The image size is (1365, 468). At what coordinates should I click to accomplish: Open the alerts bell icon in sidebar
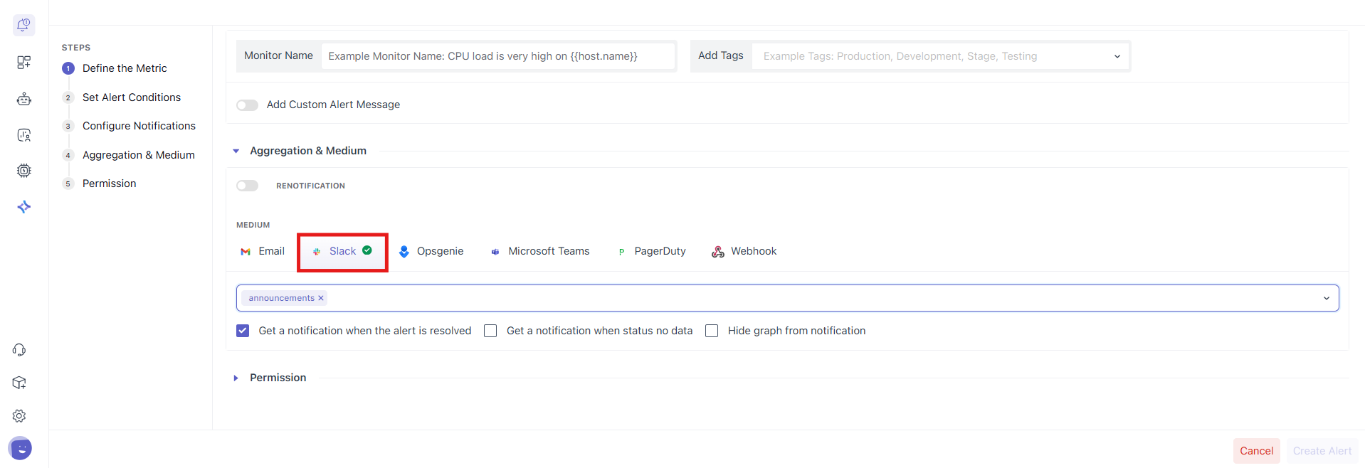point(23,26)
